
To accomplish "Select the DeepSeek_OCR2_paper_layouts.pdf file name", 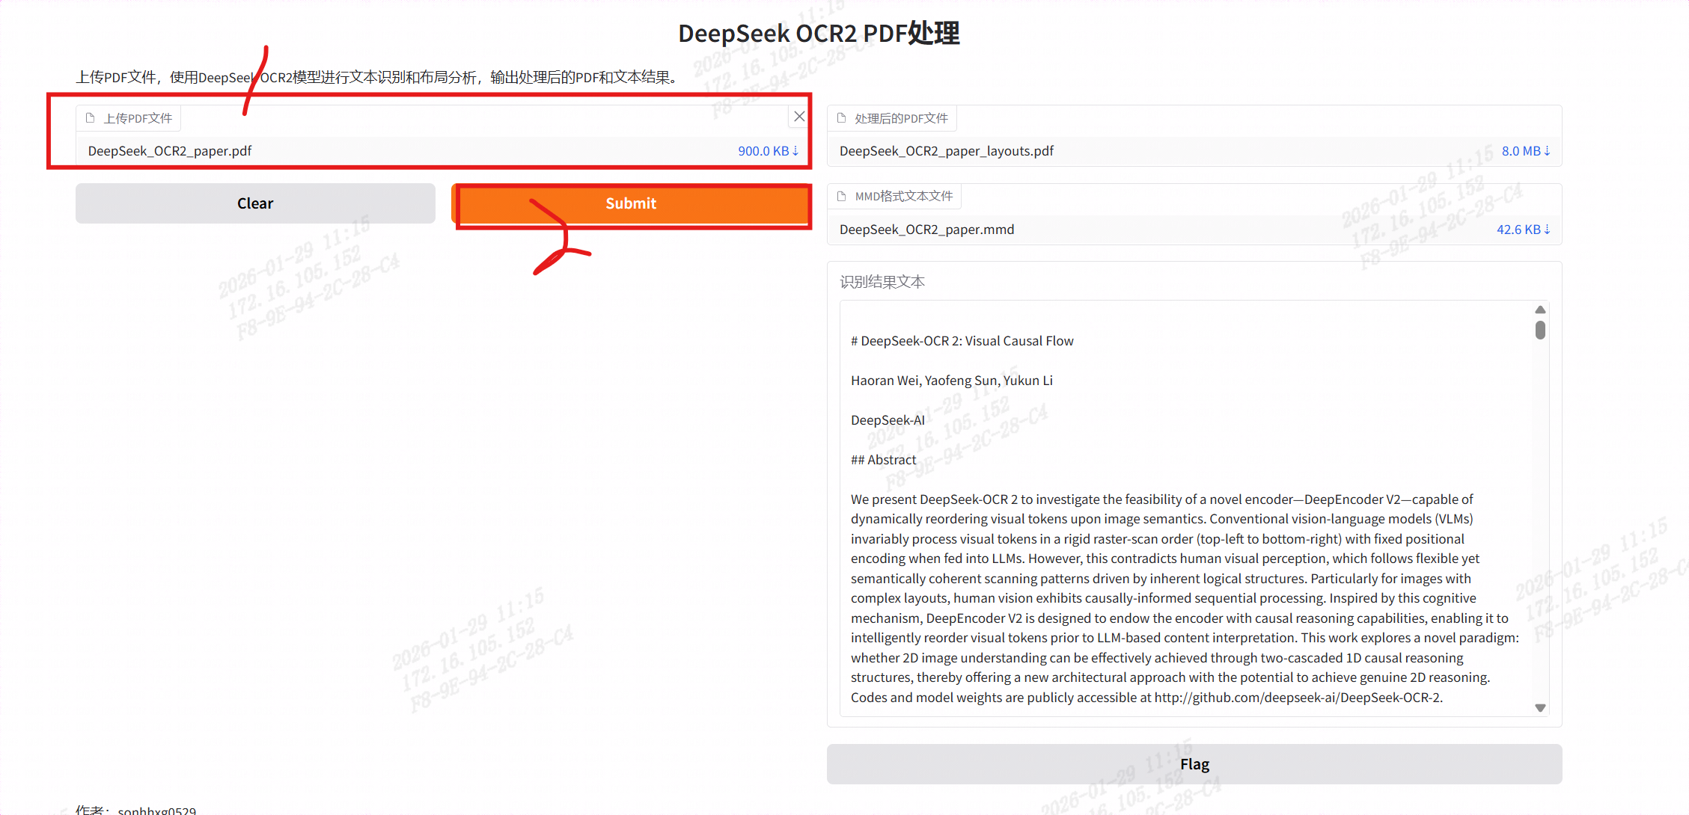I will [x=947, y=151].
